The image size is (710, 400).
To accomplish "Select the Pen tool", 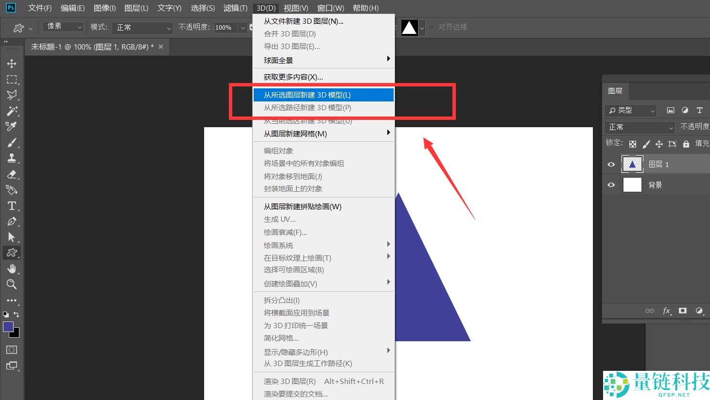I will tap(12, 221).
